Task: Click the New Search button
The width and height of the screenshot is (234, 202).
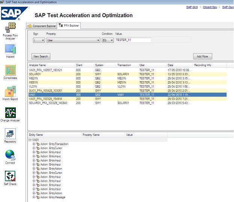Action: pos(41,56)
